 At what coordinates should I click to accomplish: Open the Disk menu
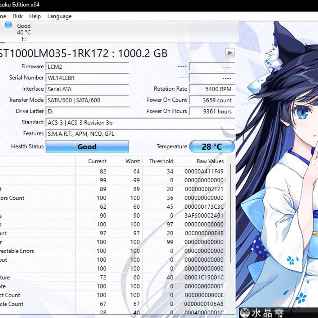[17, 16]
